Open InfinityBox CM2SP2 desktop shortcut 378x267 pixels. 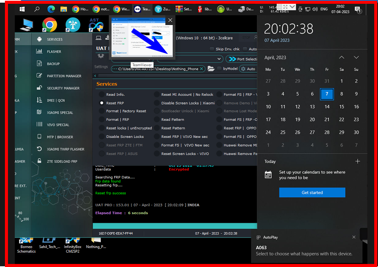point(72,246)
